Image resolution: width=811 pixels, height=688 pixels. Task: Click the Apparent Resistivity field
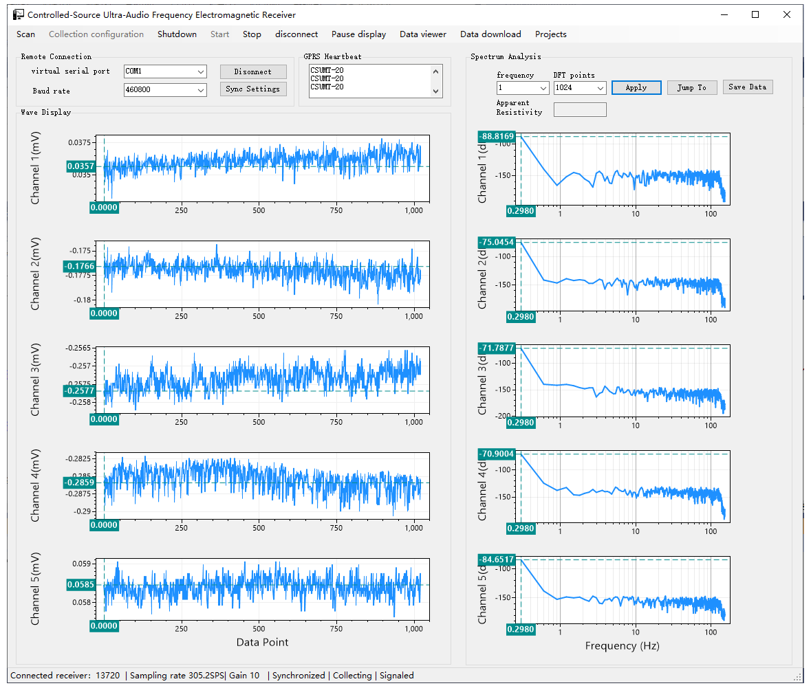tap(580, 110)
